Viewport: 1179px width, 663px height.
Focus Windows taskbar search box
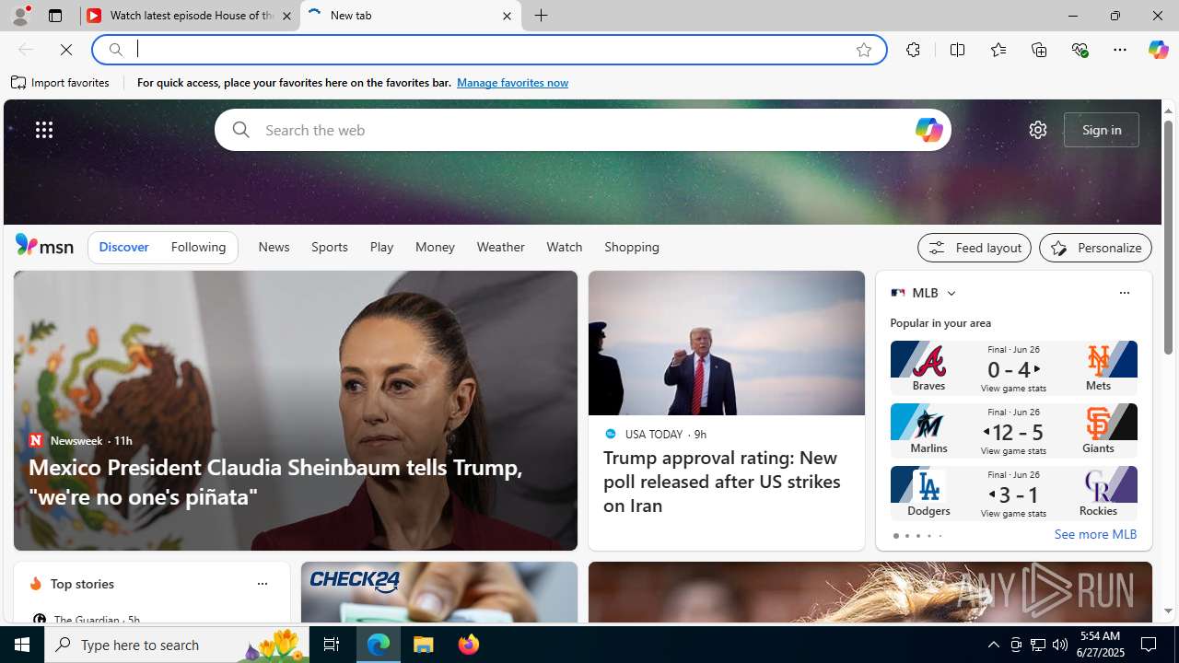click(175, 645)
